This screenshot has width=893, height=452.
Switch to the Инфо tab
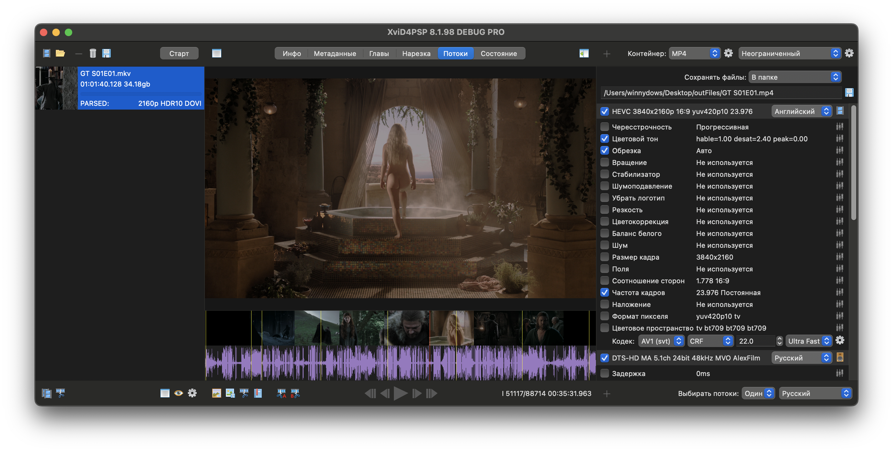pos(291,53)
